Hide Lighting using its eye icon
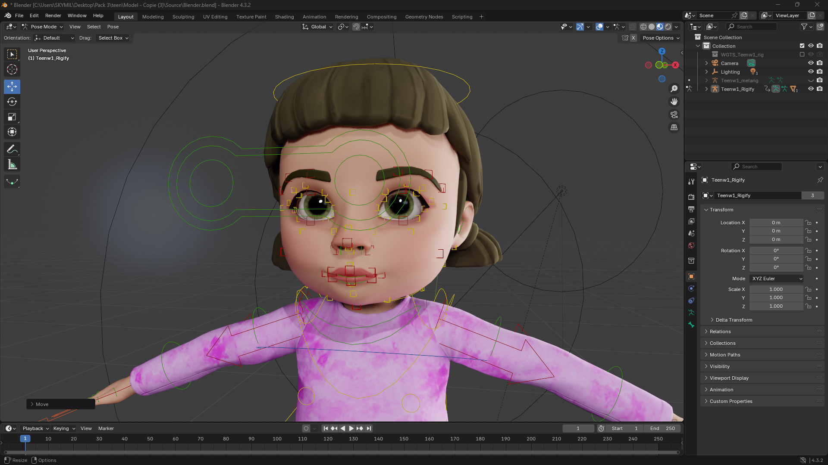The image size is (828, 465). click(811, 71)
